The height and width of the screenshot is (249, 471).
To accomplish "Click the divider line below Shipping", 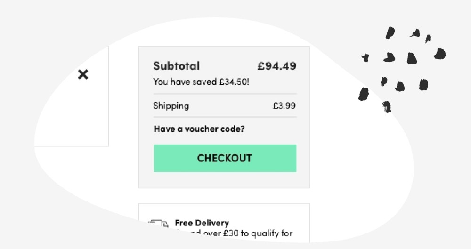I will pos(225,117).
